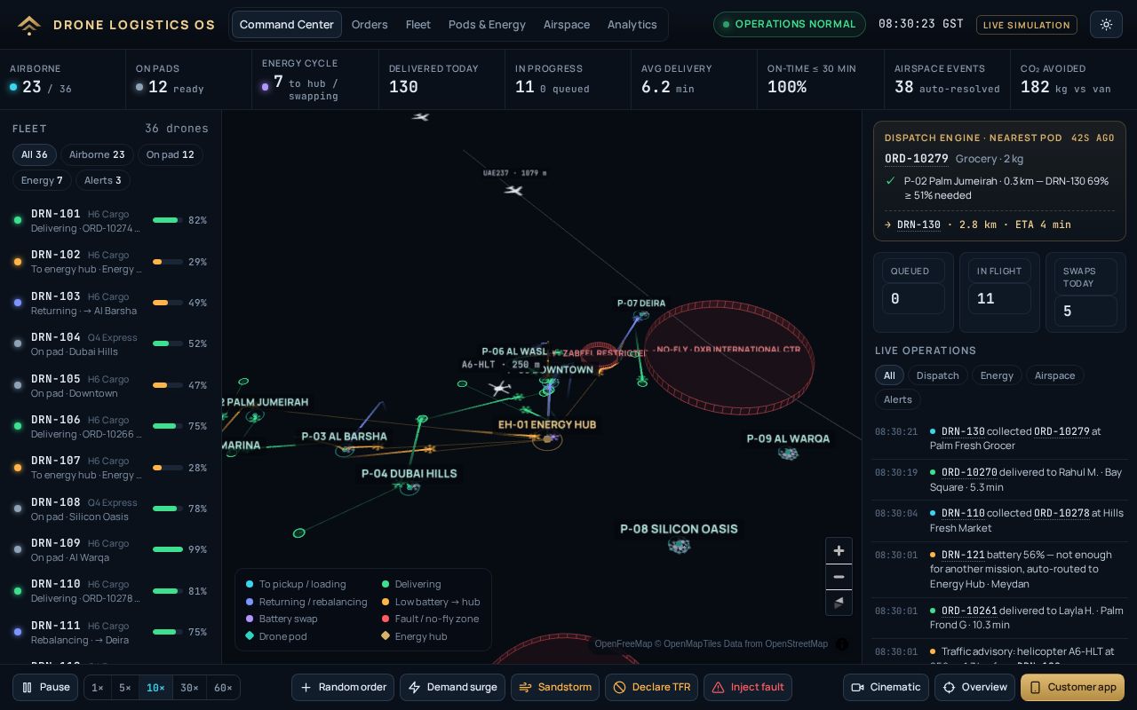This screenshot has height=710, width=1137.
Task: Open the Airspace tab
Action: click(x=567, y=25)
